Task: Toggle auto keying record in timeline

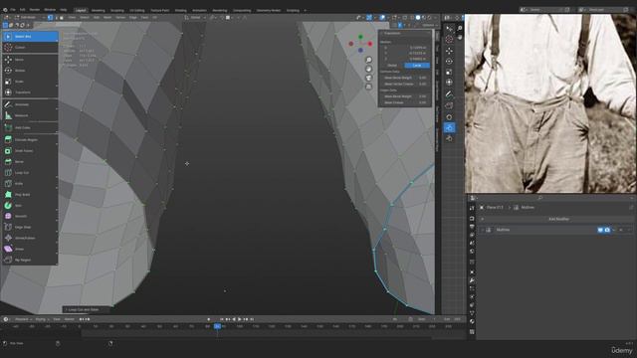Action: (x=209, y=319)
